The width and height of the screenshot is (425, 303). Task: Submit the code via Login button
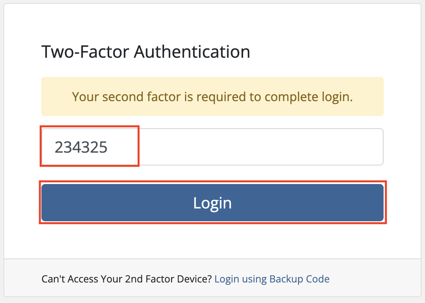212,203
